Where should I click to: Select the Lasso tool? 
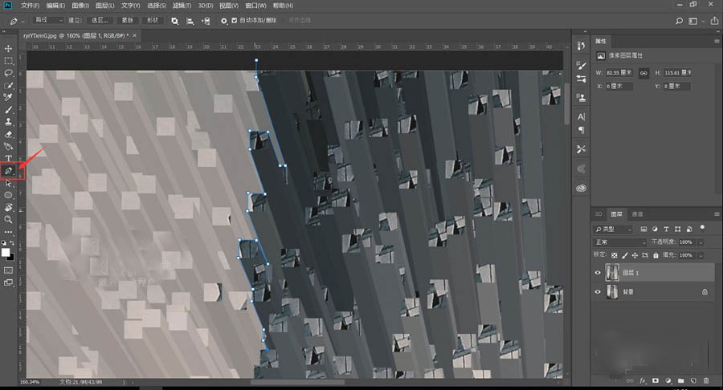pyautogui.click(x=9, y=73)
